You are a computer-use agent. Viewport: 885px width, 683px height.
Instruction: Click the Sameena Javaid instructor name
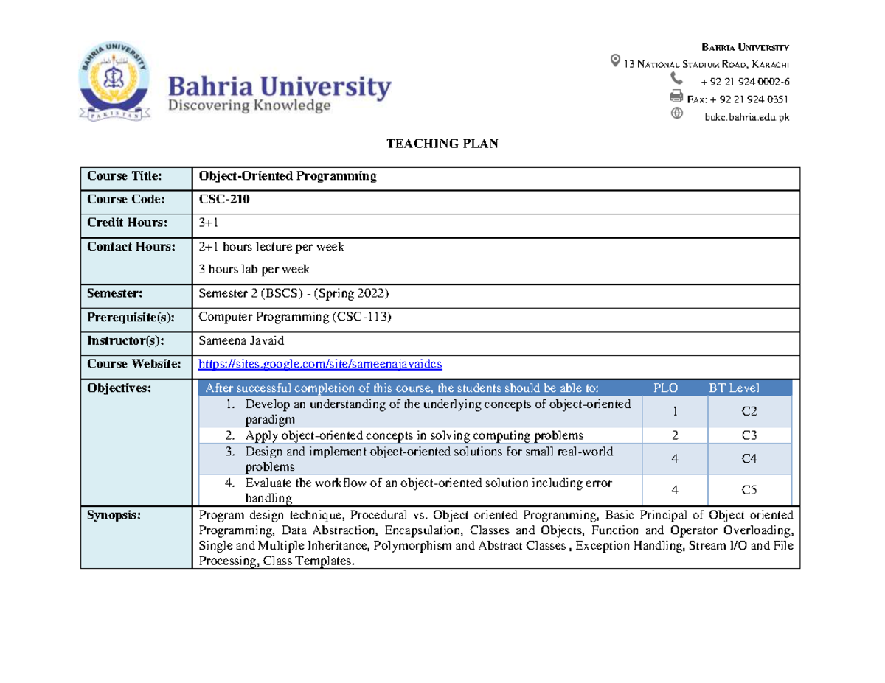coord(240,340)
